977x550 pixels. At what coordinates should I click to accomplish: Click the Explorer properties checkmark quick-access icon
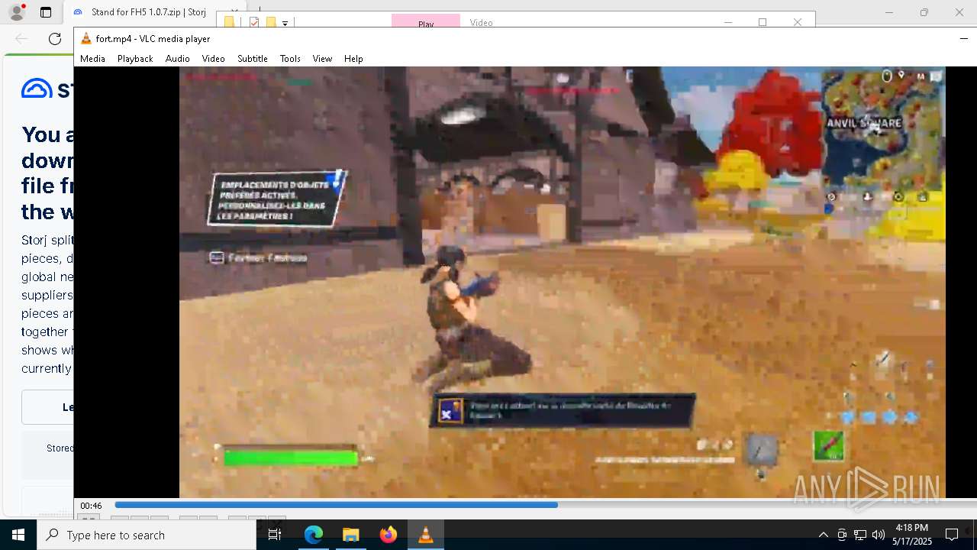point(254,22)
